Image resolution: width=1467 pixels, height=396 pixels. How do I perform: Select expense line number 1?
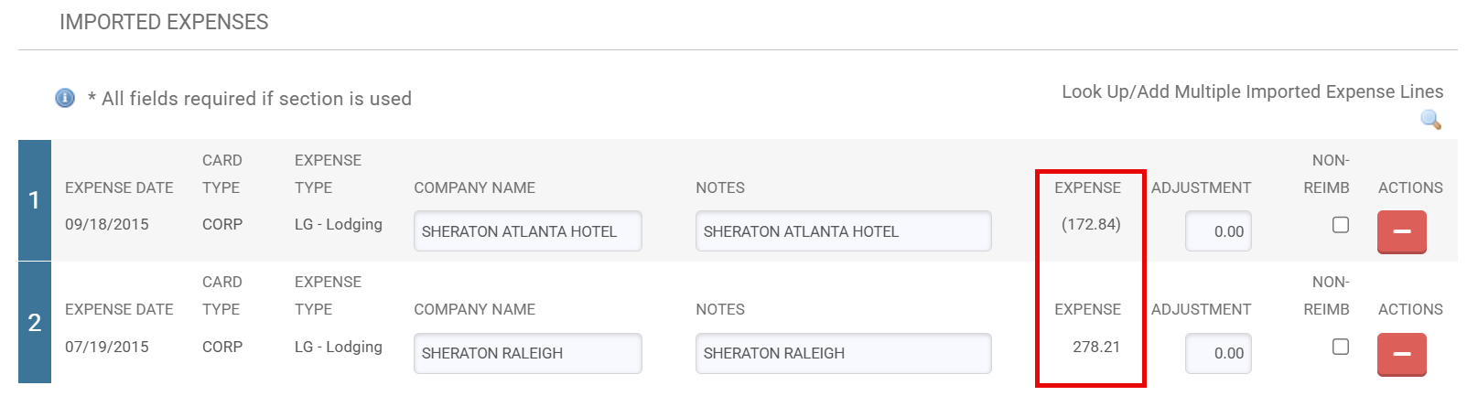[35, 200]
